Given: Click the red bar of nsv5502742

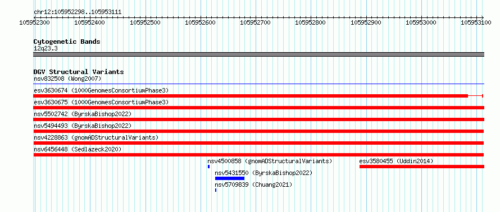Looking at the screenshot, I should pos(258,119).
